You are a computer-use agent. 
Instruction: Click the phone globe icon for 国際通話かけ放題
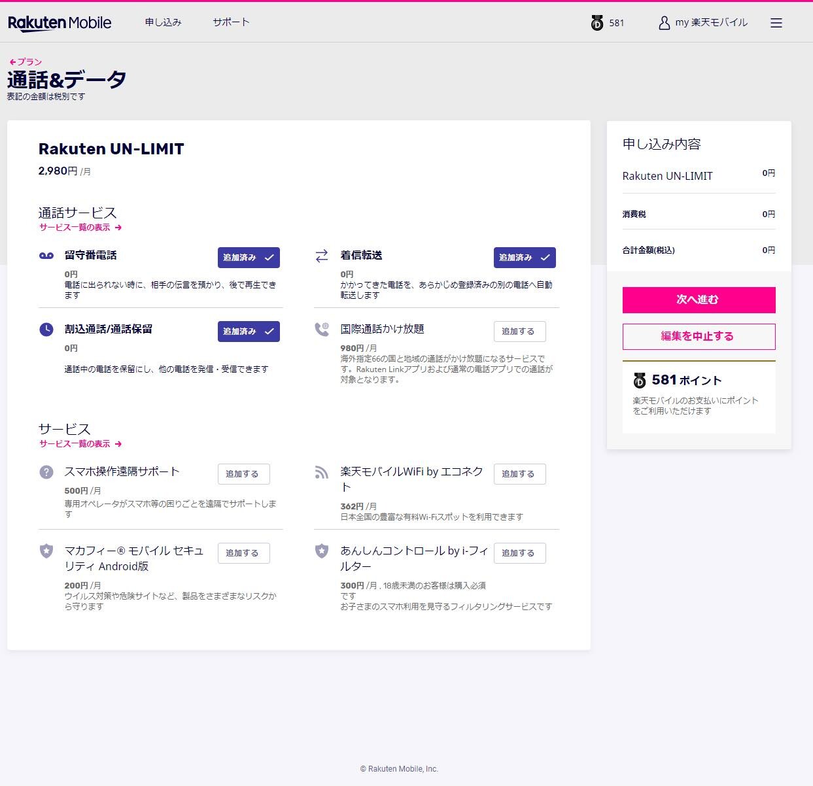point(322,330)
